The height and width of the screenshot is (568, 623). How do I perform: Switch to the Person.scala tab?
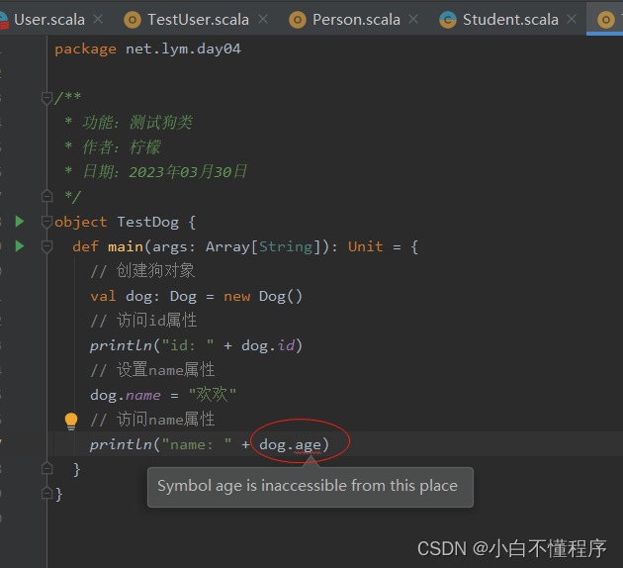point(356,20)
